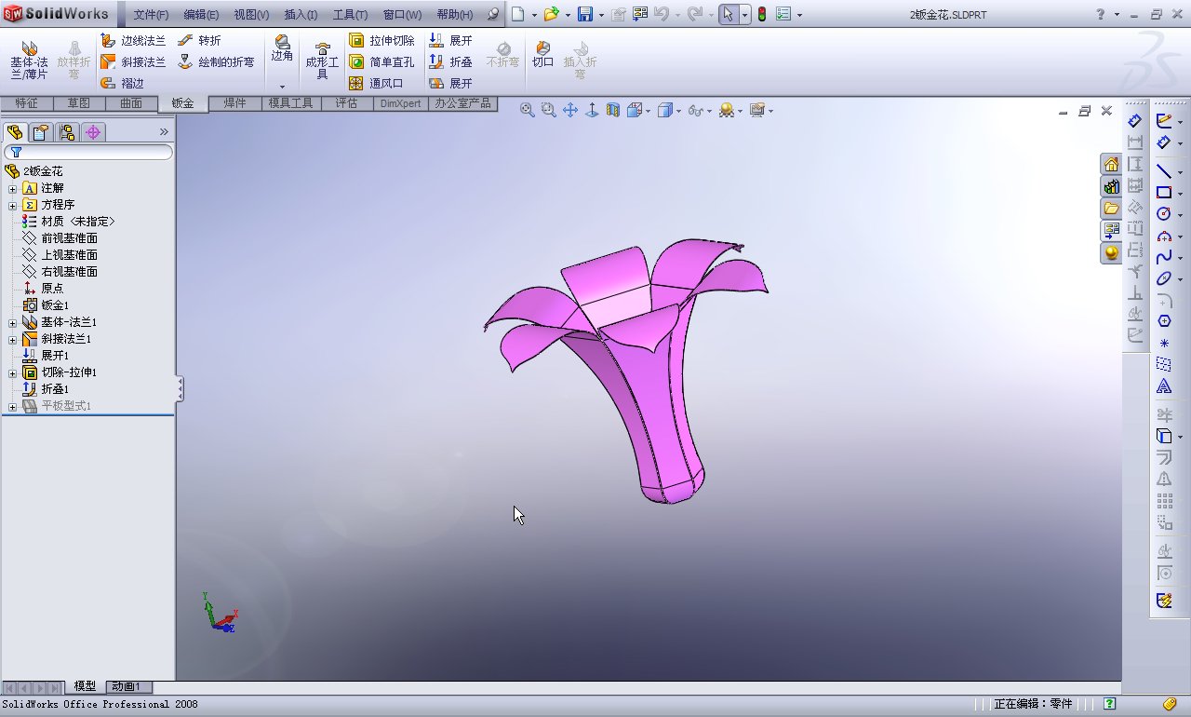This screenshot has width=1191, height=717.
Task: Collapse the feature tree panel handle
Action: tap(180, 389)
